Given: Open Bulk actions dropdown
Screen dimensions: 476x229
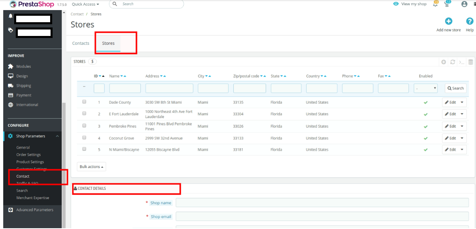Looking at the screenshot, I should pyautogui.click(x=91, y=167).
